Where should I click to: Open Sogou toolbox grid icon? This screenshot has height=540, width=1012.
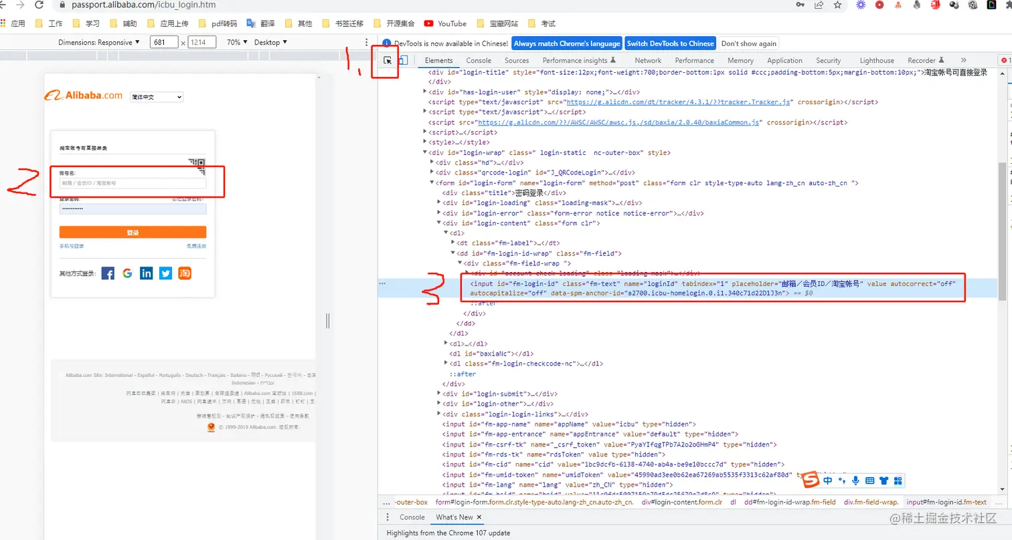898,481
